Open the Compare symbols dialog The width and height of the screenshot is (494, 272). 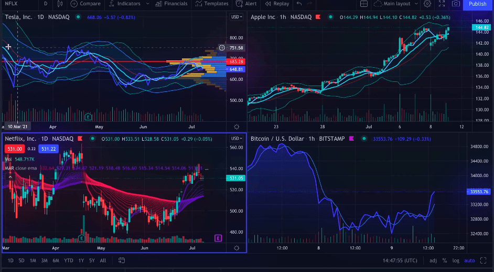tap(85, 4)
